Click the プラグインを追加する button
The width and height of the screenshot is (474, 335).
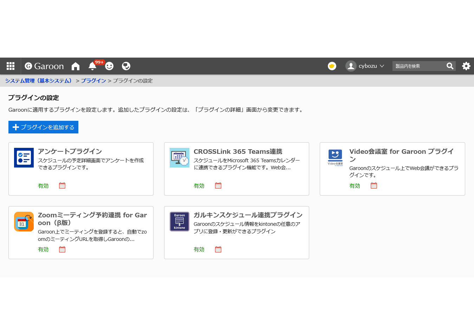[x=43, y=127]
